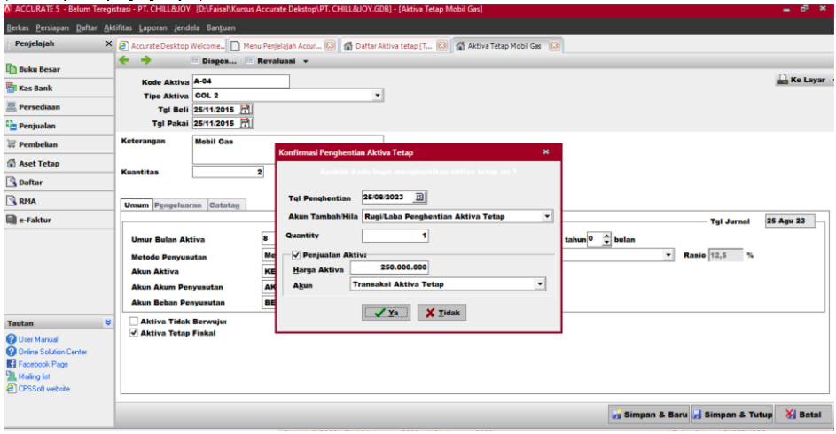This screenshot has width=836, height=434.
Task: Open calendar picker for Tgl Penghentian
Action: coord(420,197)
